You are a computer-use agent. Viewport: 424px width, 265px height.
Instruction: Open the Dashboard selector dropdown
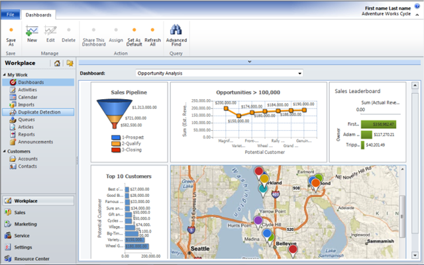point(299,73)
